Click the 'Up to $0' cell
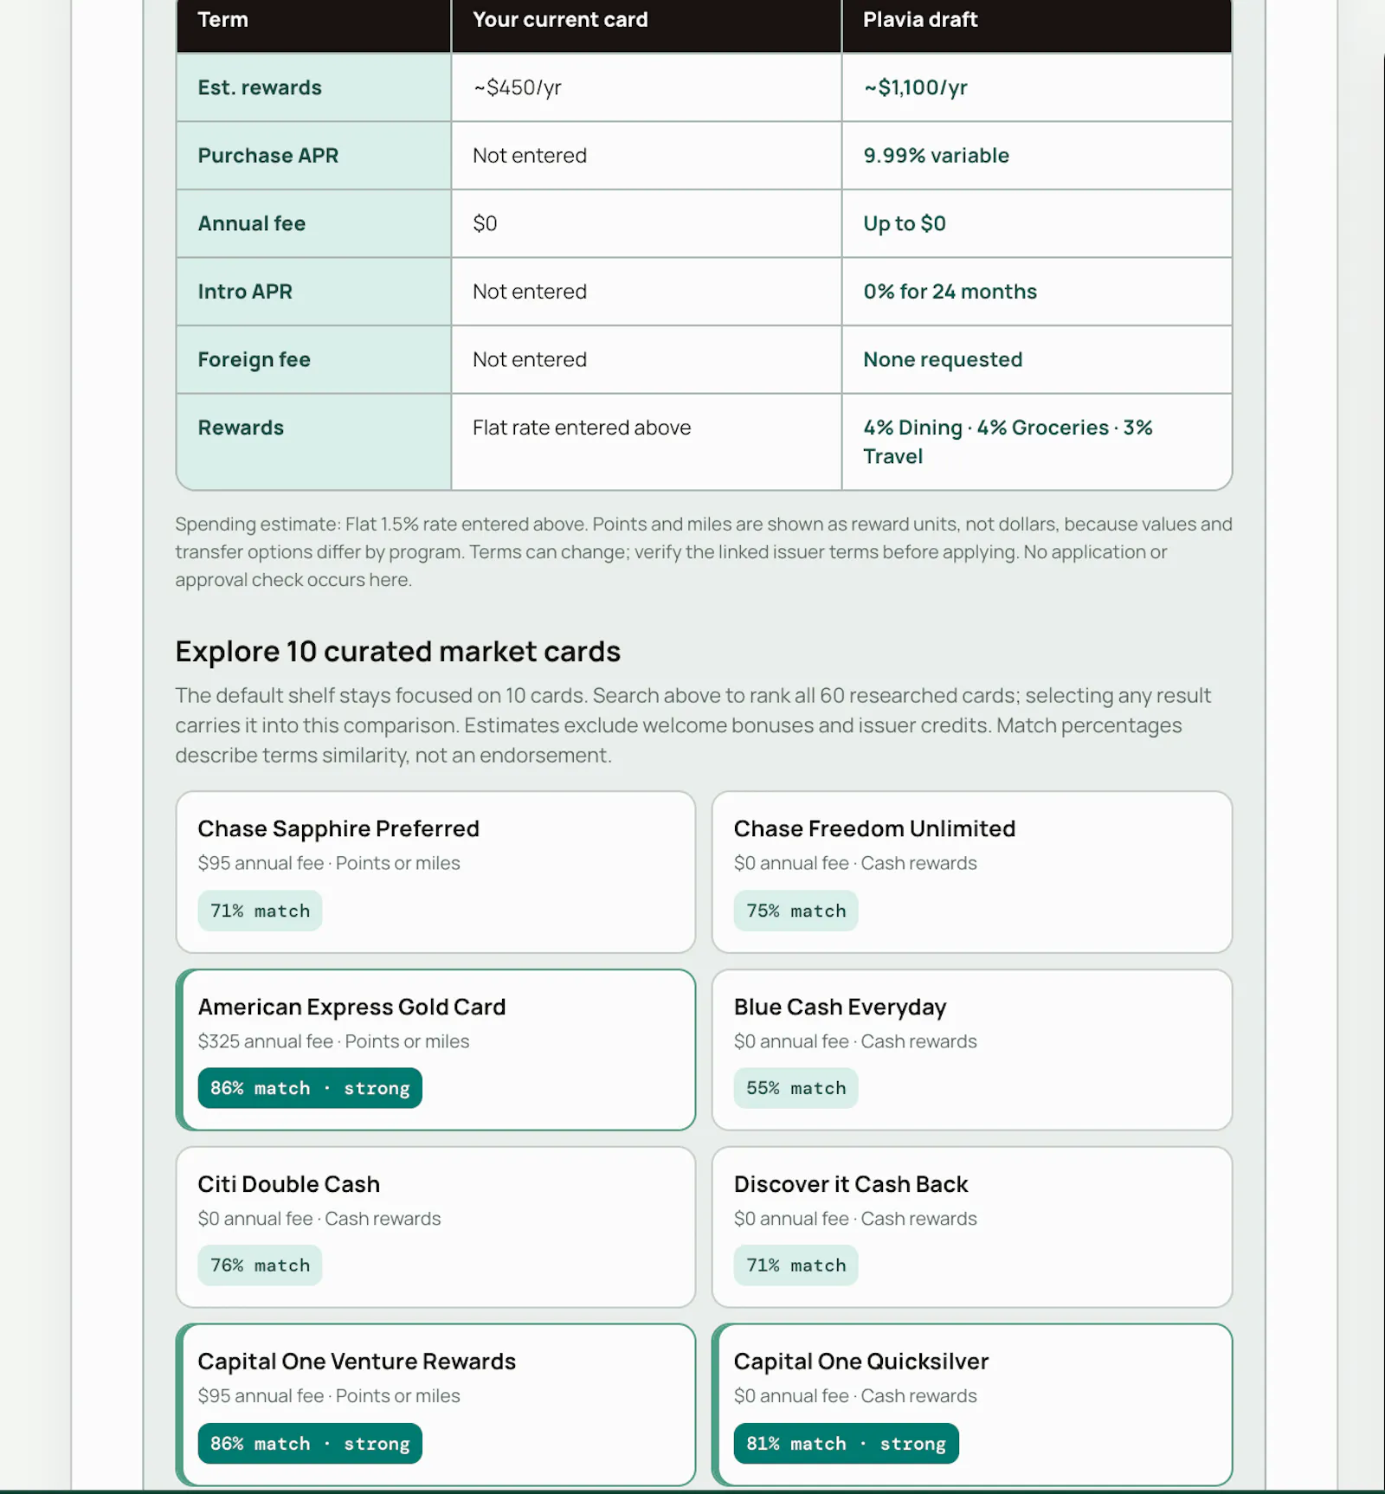 (1037, 223)
